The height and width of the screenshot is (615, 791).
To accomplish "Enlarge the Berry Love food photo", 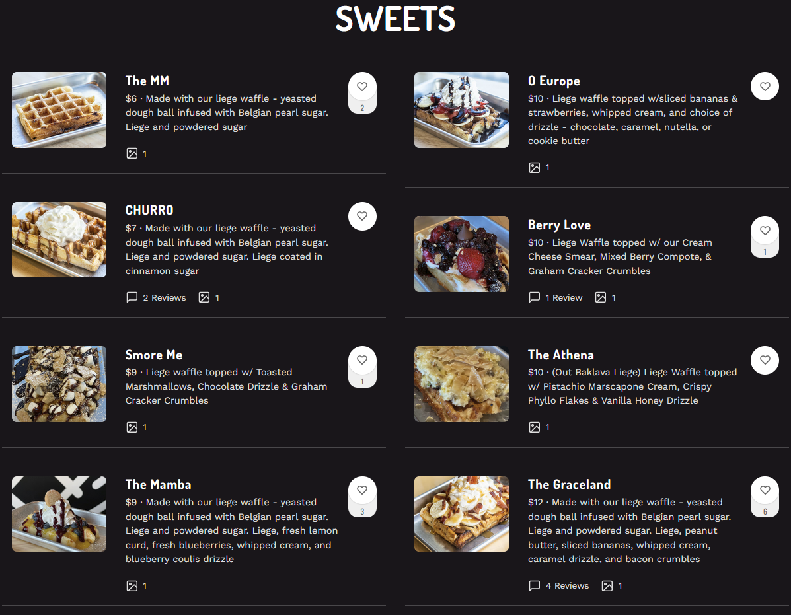I will point(461,254).
